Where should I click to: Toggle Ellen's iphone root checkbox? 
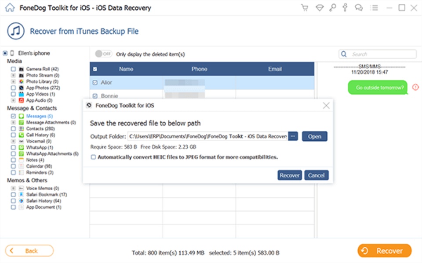(x=5, y=53)
